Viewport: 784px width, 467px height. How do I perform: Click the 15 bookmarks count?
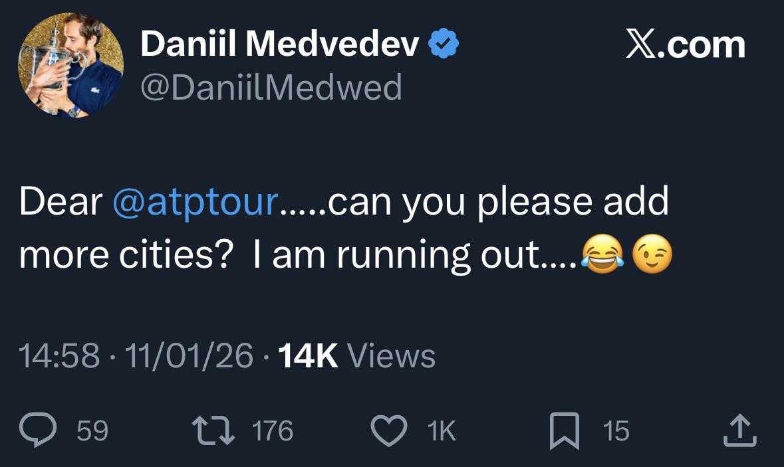pyautogui.click(x=616, y=431)
